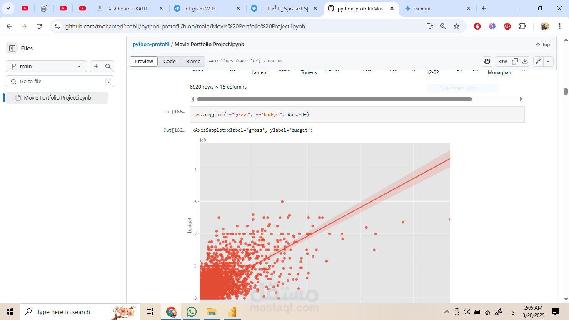Go to python-protofil repository link

pos(151,44)
